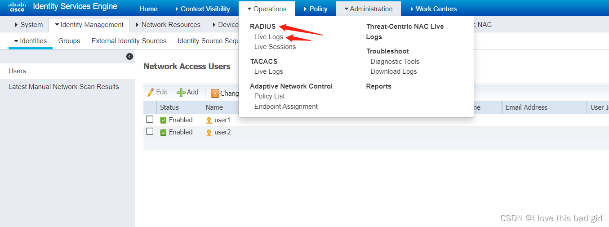The height and width of the screenshot is (227, 609).
Task: Click the user1 person icon
Action: coord(209,120)
